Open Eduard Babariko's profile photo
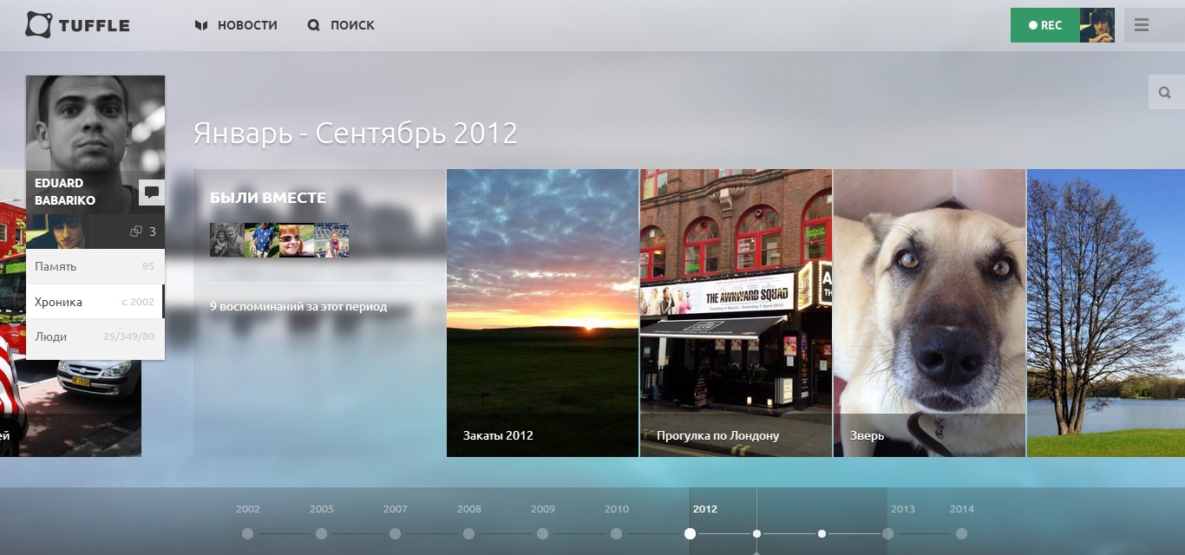1185x555 pixels. click(95, 123)
